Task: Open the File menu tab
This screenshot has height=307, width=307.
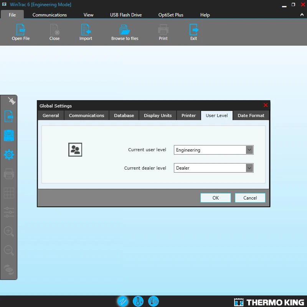Action: click(12, 15)
